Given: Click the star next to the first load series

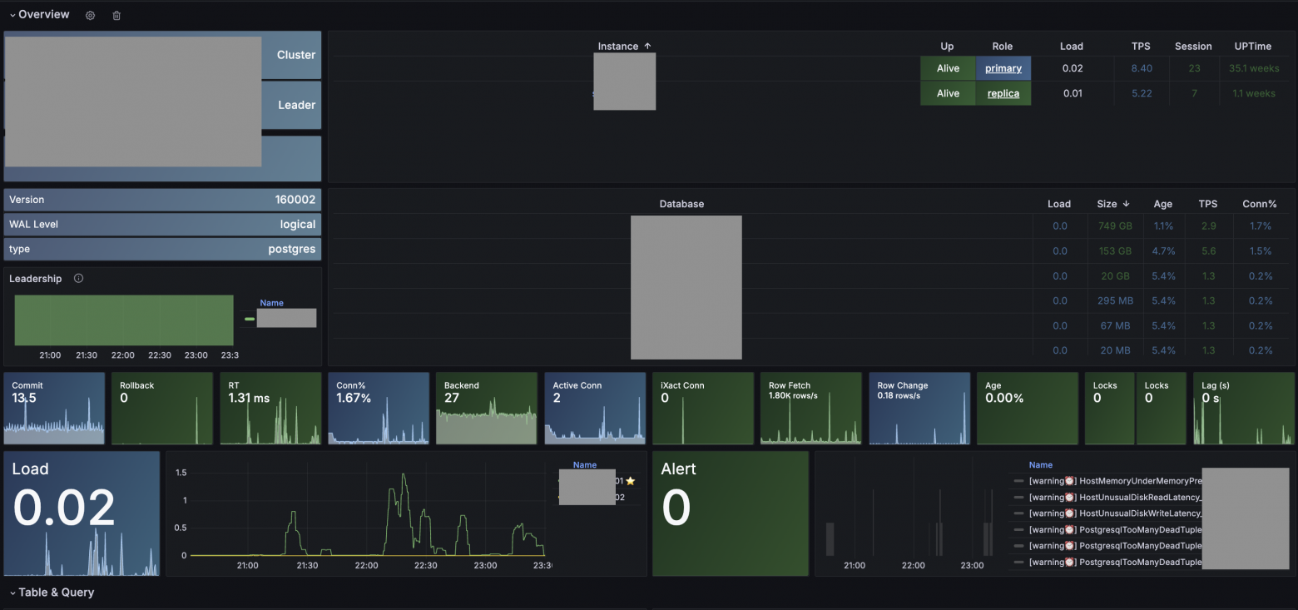Looking at the screenshot, I should [630, 481].
